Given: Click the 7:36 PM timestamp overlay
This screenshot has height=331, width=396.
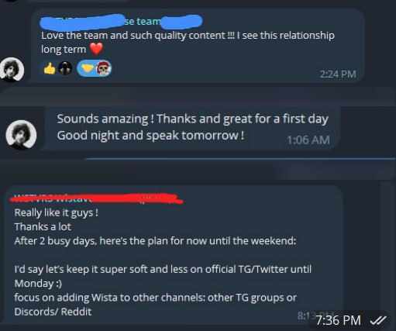Looking at the screenshot, I should tap(338, 320).
